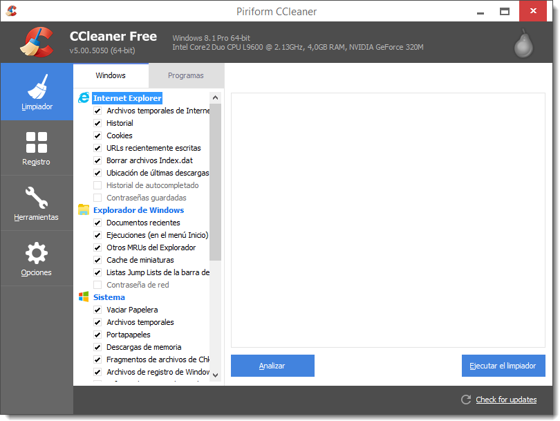The image size is (560, 421).
Task: Enable Contraseñas guardadas checkbox
Action: click(x=97, y=198)
